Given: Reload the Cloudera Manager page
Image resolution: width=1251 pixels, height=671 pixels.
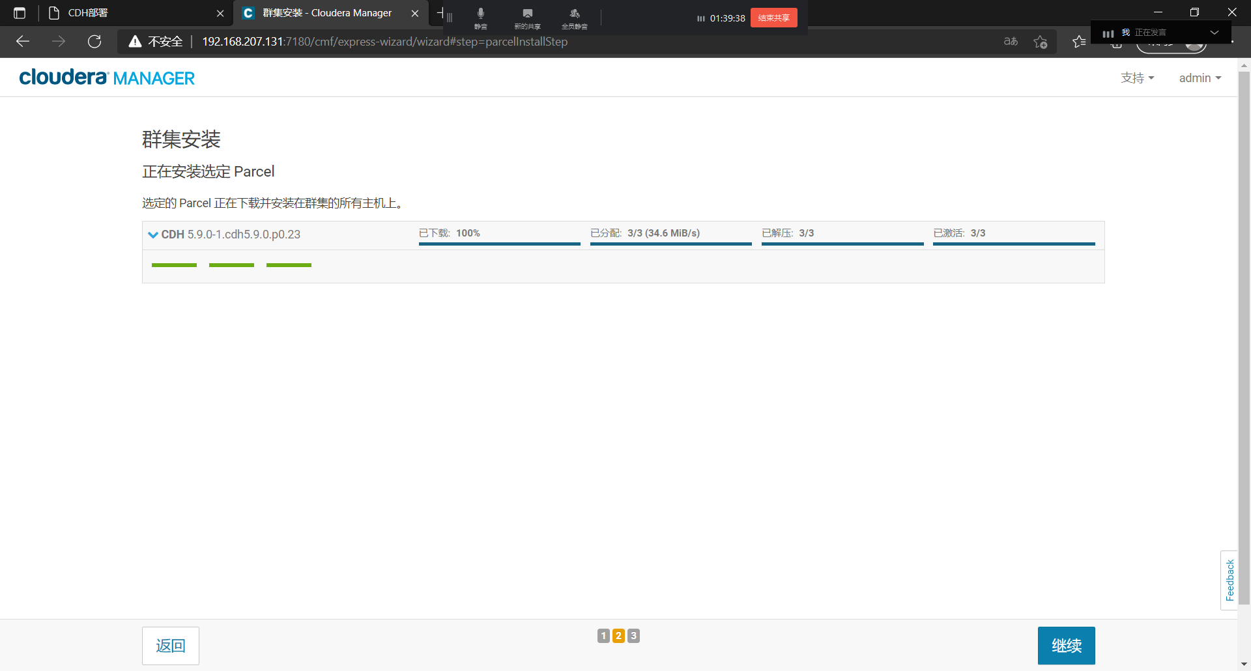Looking at the screenshot, I should [94, 42].
